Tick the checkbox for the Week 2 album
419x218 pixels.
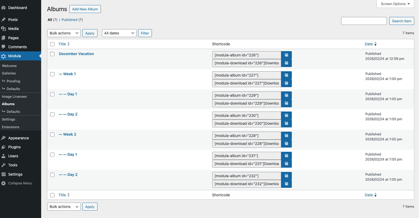point(52,135)
